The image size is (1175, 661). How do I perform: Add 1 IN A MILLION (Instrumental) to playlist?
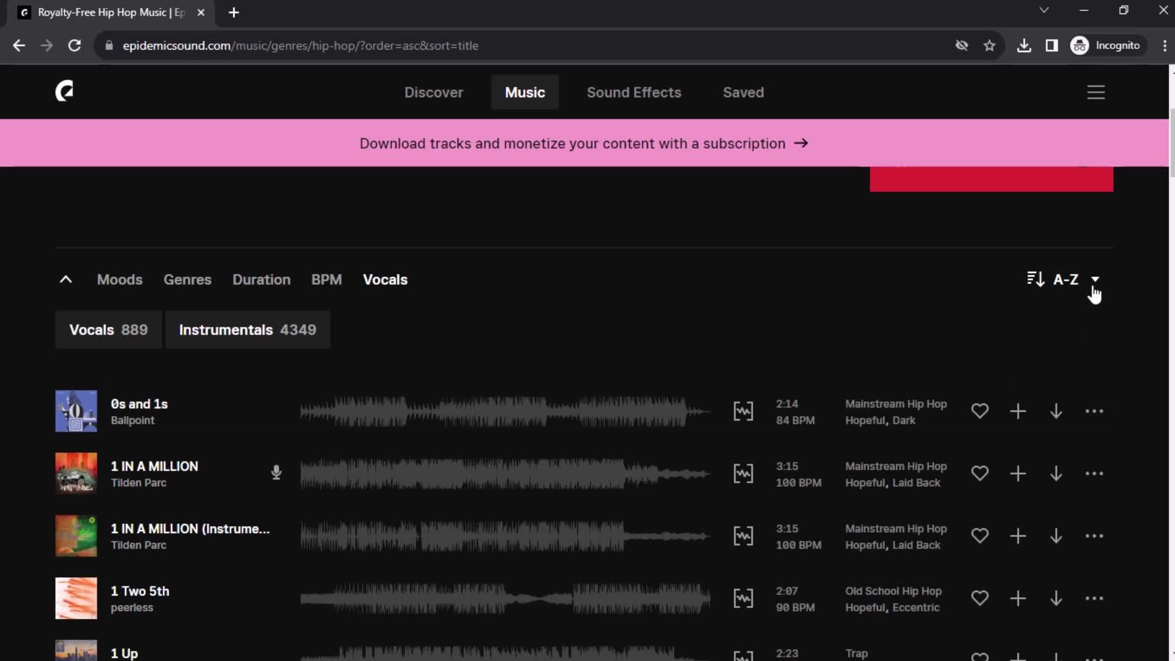pos(1018,536)
